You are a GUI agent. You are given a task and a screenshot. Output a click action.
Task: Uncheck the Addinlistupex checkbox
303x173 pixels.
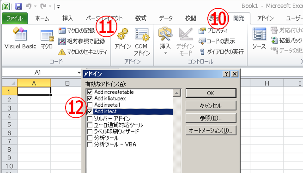(90, 98)
